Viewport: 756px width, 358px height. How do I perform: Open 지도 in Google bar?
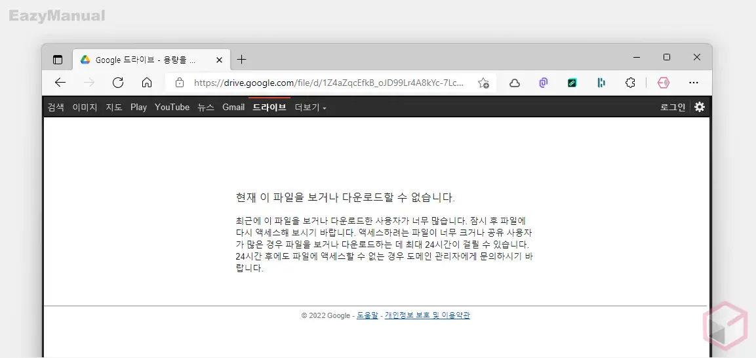point(114,107)
